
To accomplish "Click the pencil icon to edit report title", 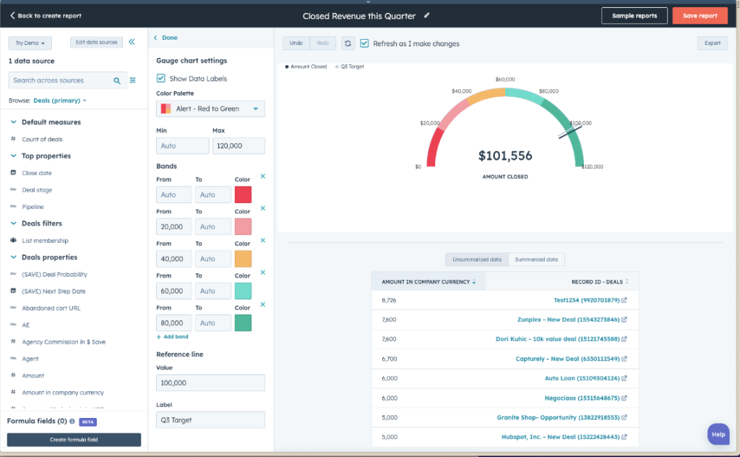I will [427, 15].
